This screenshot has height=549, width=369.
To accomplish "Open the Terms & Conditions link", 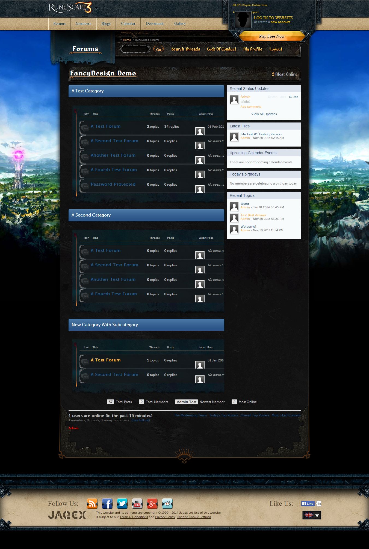I will [x=134, y=517].
